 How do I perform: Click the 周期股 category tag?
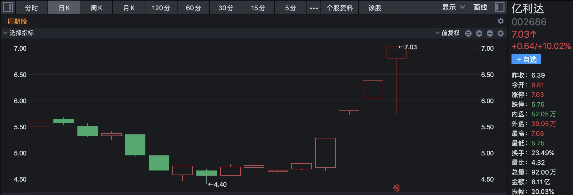pyautogui.click(x=17, y=21)
